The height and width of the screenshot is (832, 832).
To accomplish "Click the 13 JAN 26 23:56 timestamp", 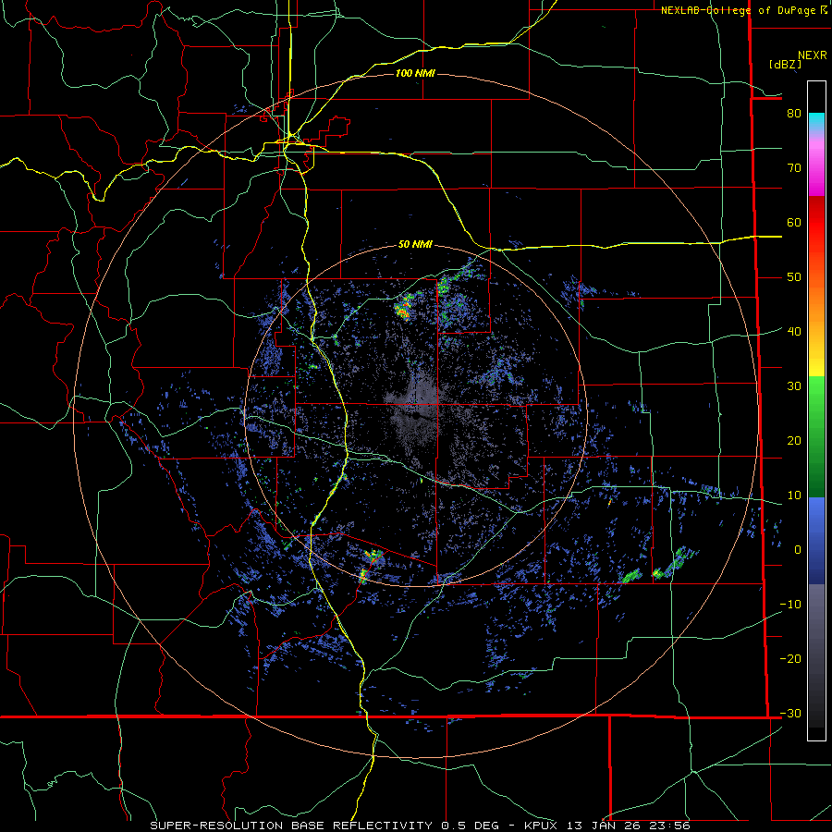I will (629, 826).
